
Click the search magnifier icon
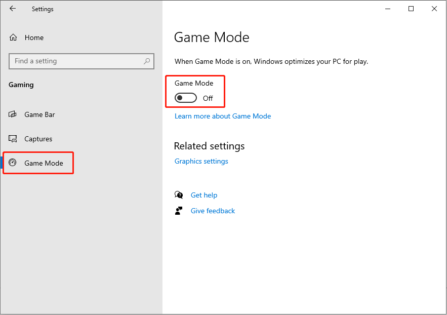point(147,61)
